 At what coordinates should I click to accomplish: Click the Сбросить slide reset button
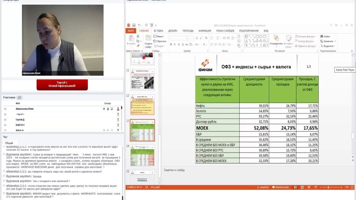pyautogui.click(x=160, y=41)
